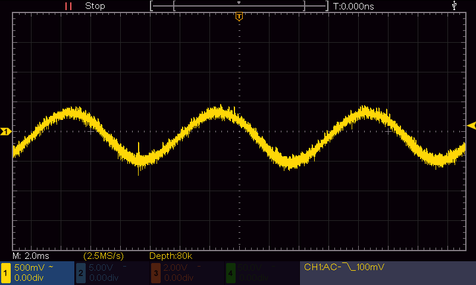Select the channel 3 number badge
Image resolution: width=476 pixels, height=285 pixels.
pos(155,273)
